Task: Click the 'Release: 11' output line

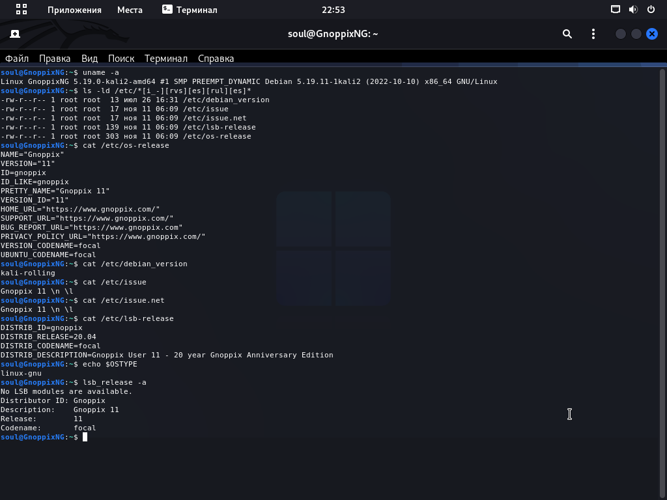Action: [x=41, y=419]
